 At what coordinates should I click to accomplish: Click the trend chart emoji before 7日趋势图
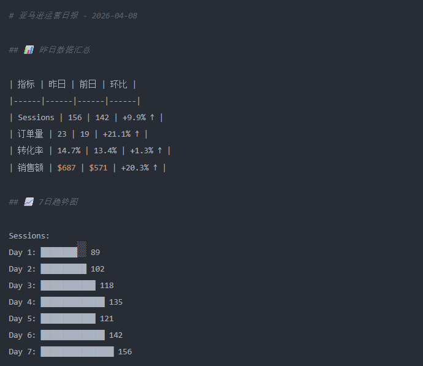click(29, 202)
